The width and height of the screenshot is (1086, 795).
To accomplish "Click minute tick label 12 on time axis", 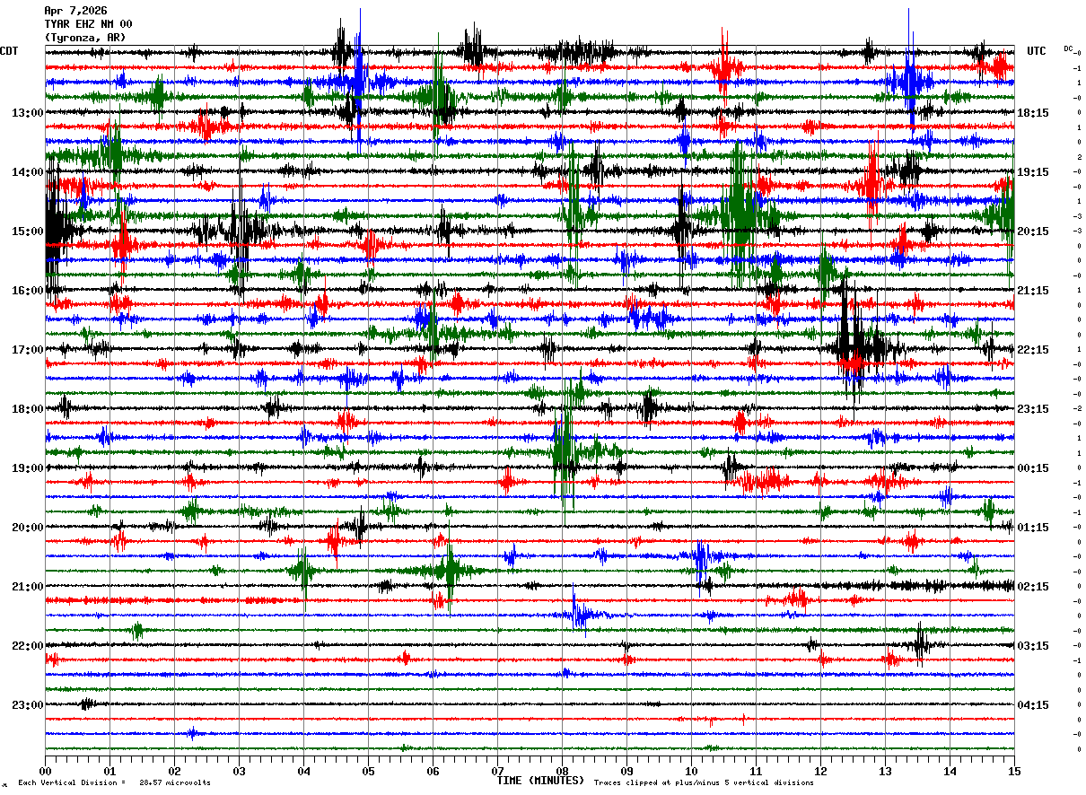I will point(820,771).
